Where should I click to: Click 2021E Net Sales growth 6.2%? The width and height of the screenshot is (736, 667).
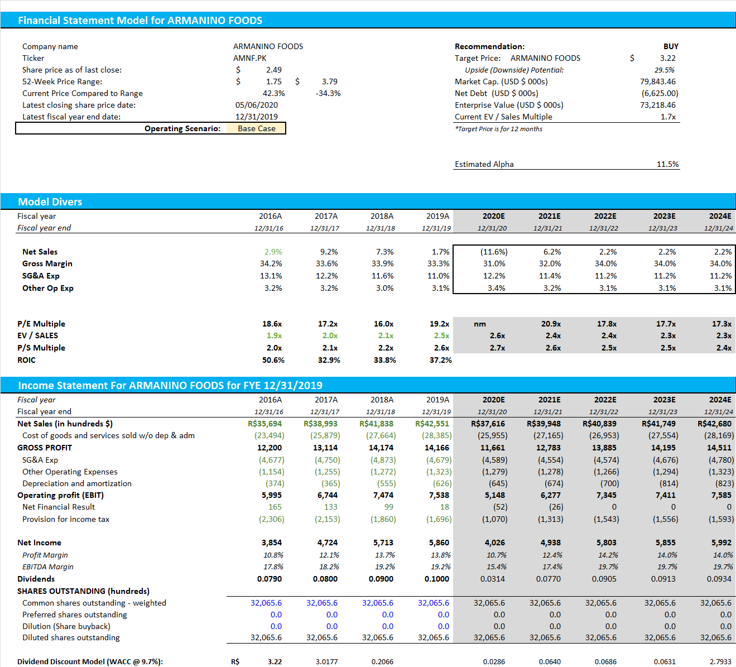click(x=552, y=252)
